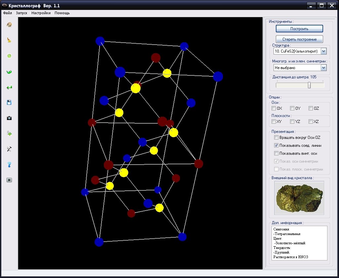Click the blue question mark help icon
The width and height of the screenshot is (339, 278).
coord(9,165)
